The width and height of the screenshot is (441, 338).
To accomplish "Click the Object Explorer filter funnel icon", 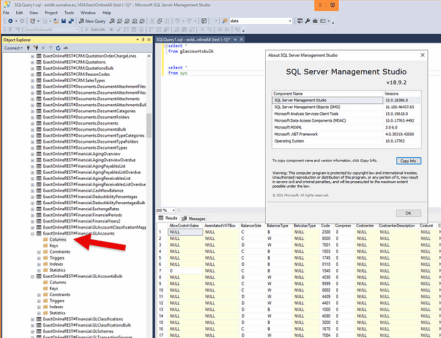I will click(51, 48).
